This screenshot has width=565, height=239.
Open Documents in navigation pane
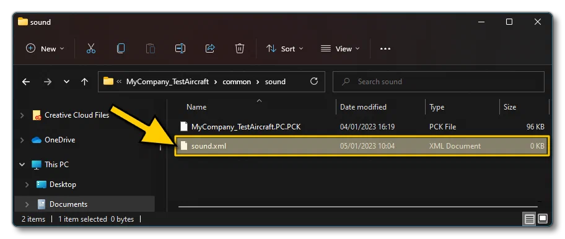[69, 204]
